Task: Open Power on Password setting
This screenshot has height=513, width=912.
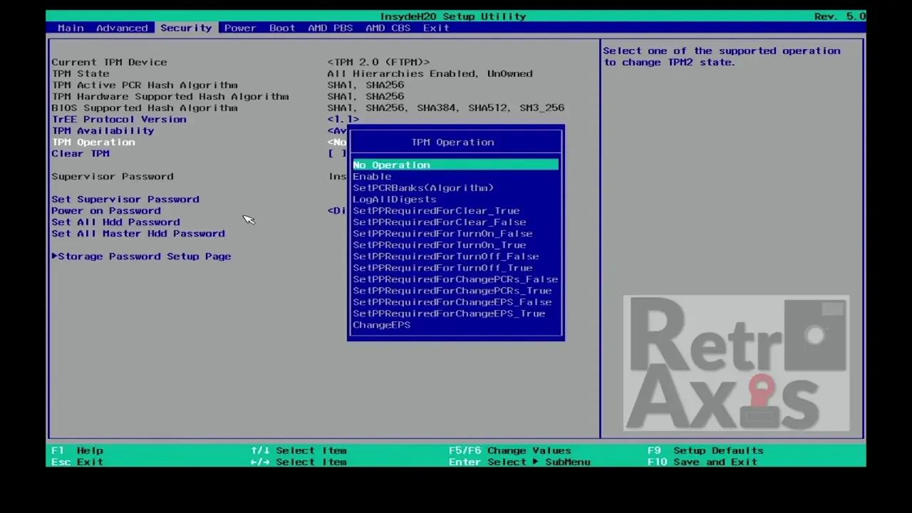Action: pyautogui.click(x=106, y=211)
